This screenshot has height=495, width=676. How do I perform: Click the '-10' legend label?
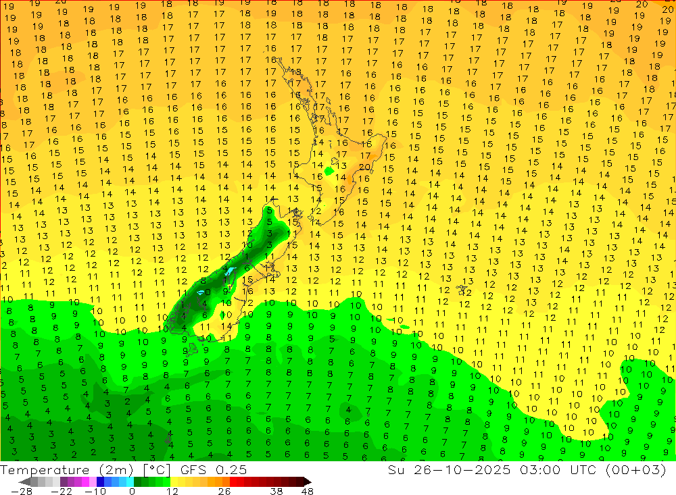tap(95, 492)
